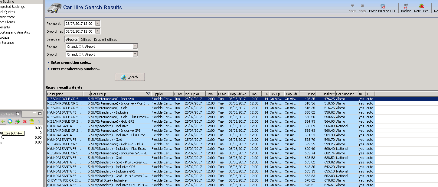The width and height of the screenshot is (438, 187).
Task: Click the Stop toolbar button
Action: (x=362, y=8)
